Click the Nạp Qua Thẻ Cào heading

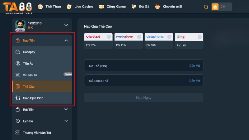[x=98, y=26]
